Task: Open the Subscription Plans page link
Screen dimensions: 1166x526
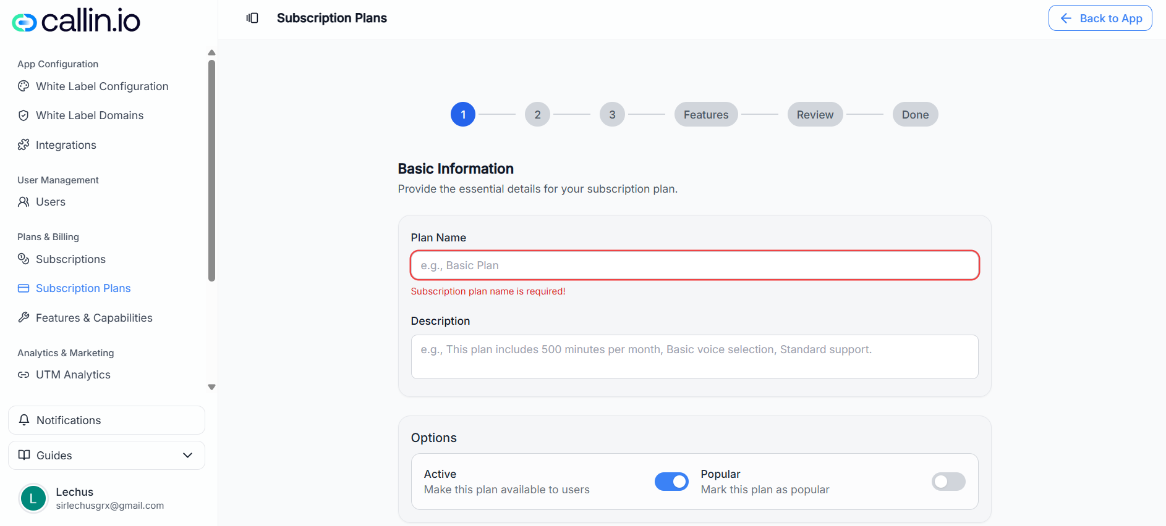Action: point(83,288)
